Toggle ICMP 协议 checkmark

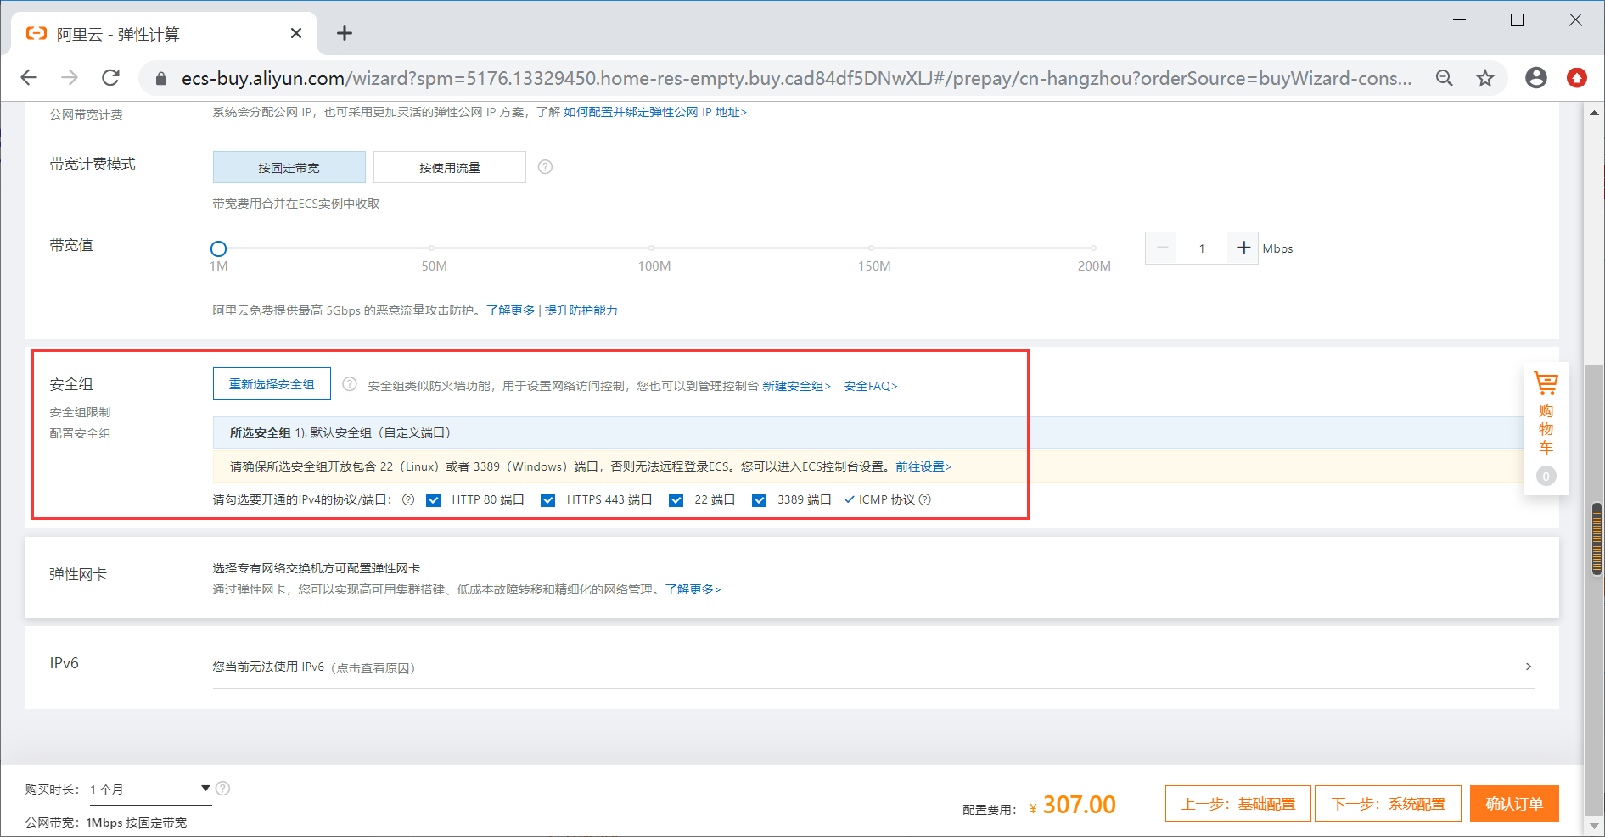click(x=849, y=499)
